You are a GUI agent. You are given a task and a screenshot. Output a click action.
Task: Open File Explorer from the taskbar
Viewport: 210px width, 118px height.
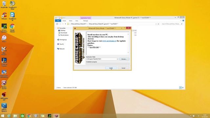point(15,116)
